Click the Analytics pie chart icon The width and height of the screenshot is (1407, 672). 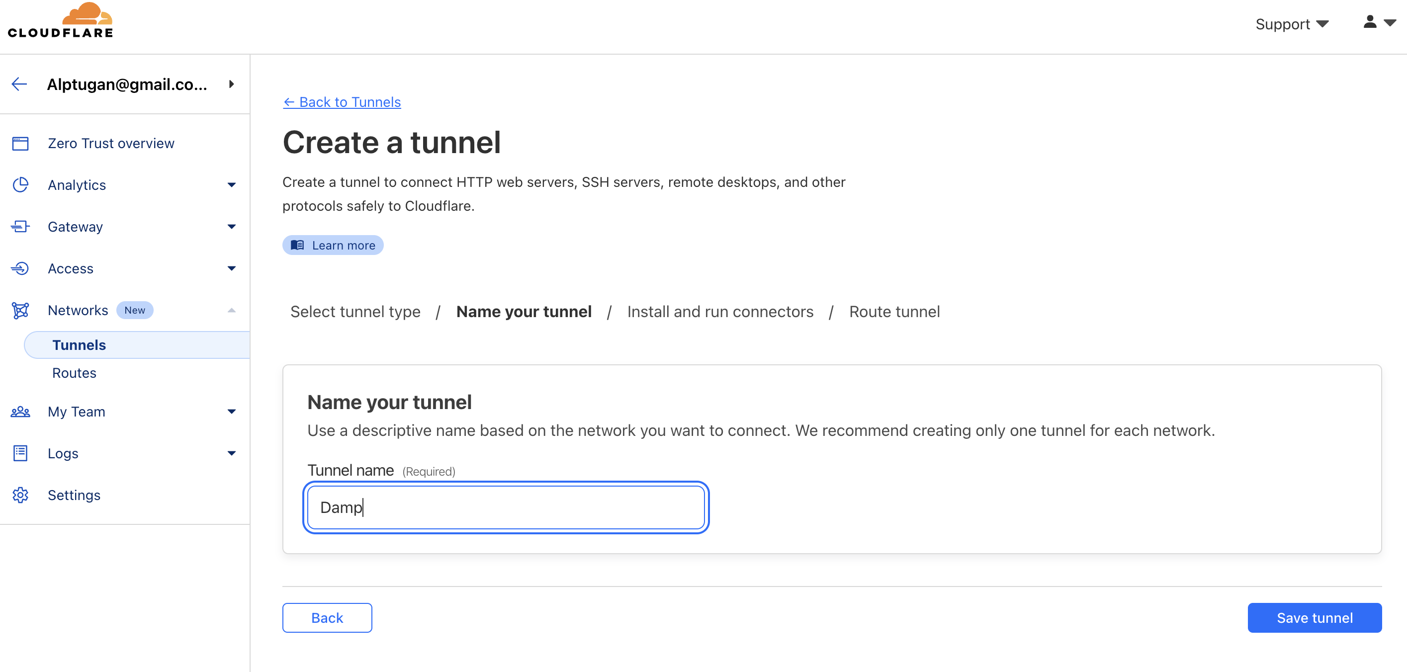pos(21,185)
